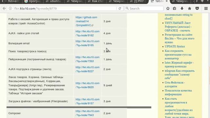Open sidebar link UPDATE Syntax
Image resolution: width=210 pixels, height=118 pixels.
(175, 47)
